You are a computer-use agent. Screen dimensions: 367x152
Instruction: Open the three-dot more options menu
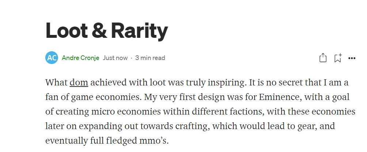pos(352,58)
